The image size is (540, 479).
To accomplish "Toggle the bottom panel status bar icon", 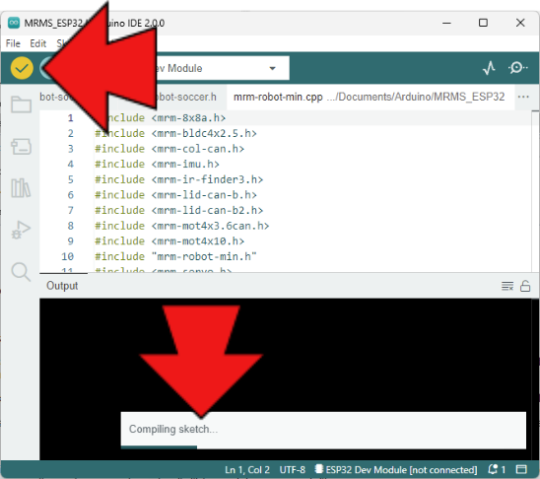I will [521, 469].
